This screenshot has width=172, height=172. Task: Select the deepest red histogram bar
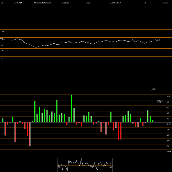(30, 134)
